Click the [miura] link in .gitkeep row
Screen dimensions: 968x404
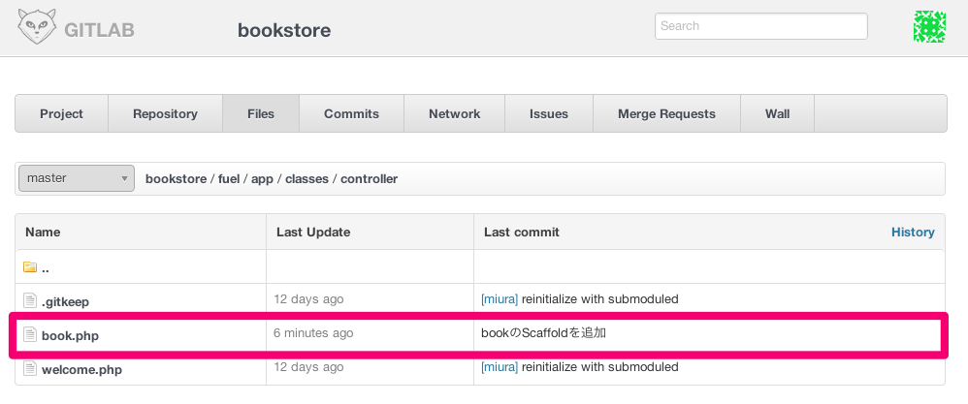[500, 299]
